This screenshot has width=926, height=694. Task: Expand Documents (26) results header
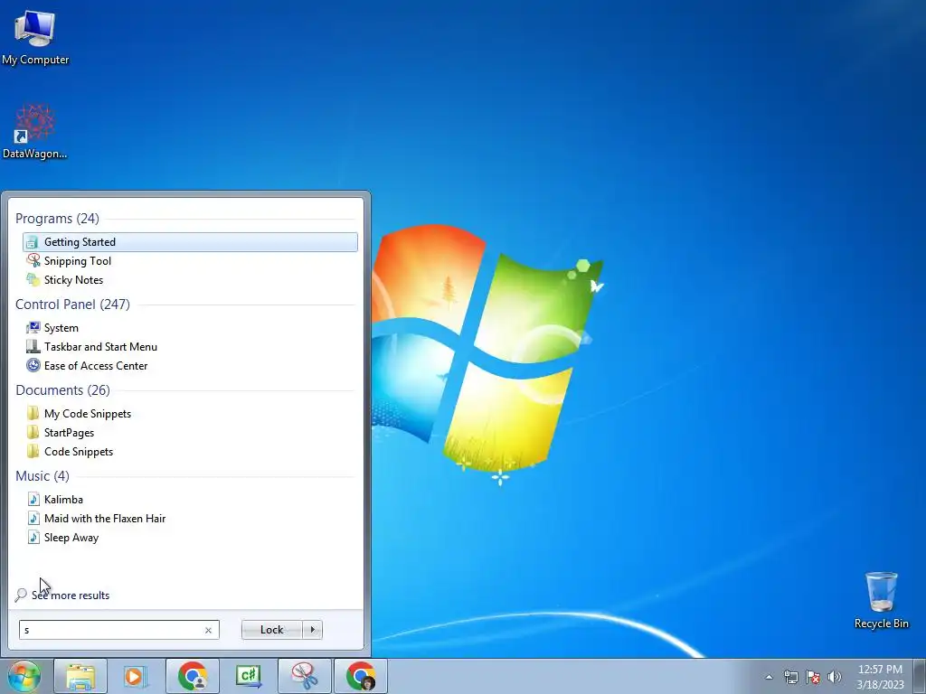[x=62, y=390]
